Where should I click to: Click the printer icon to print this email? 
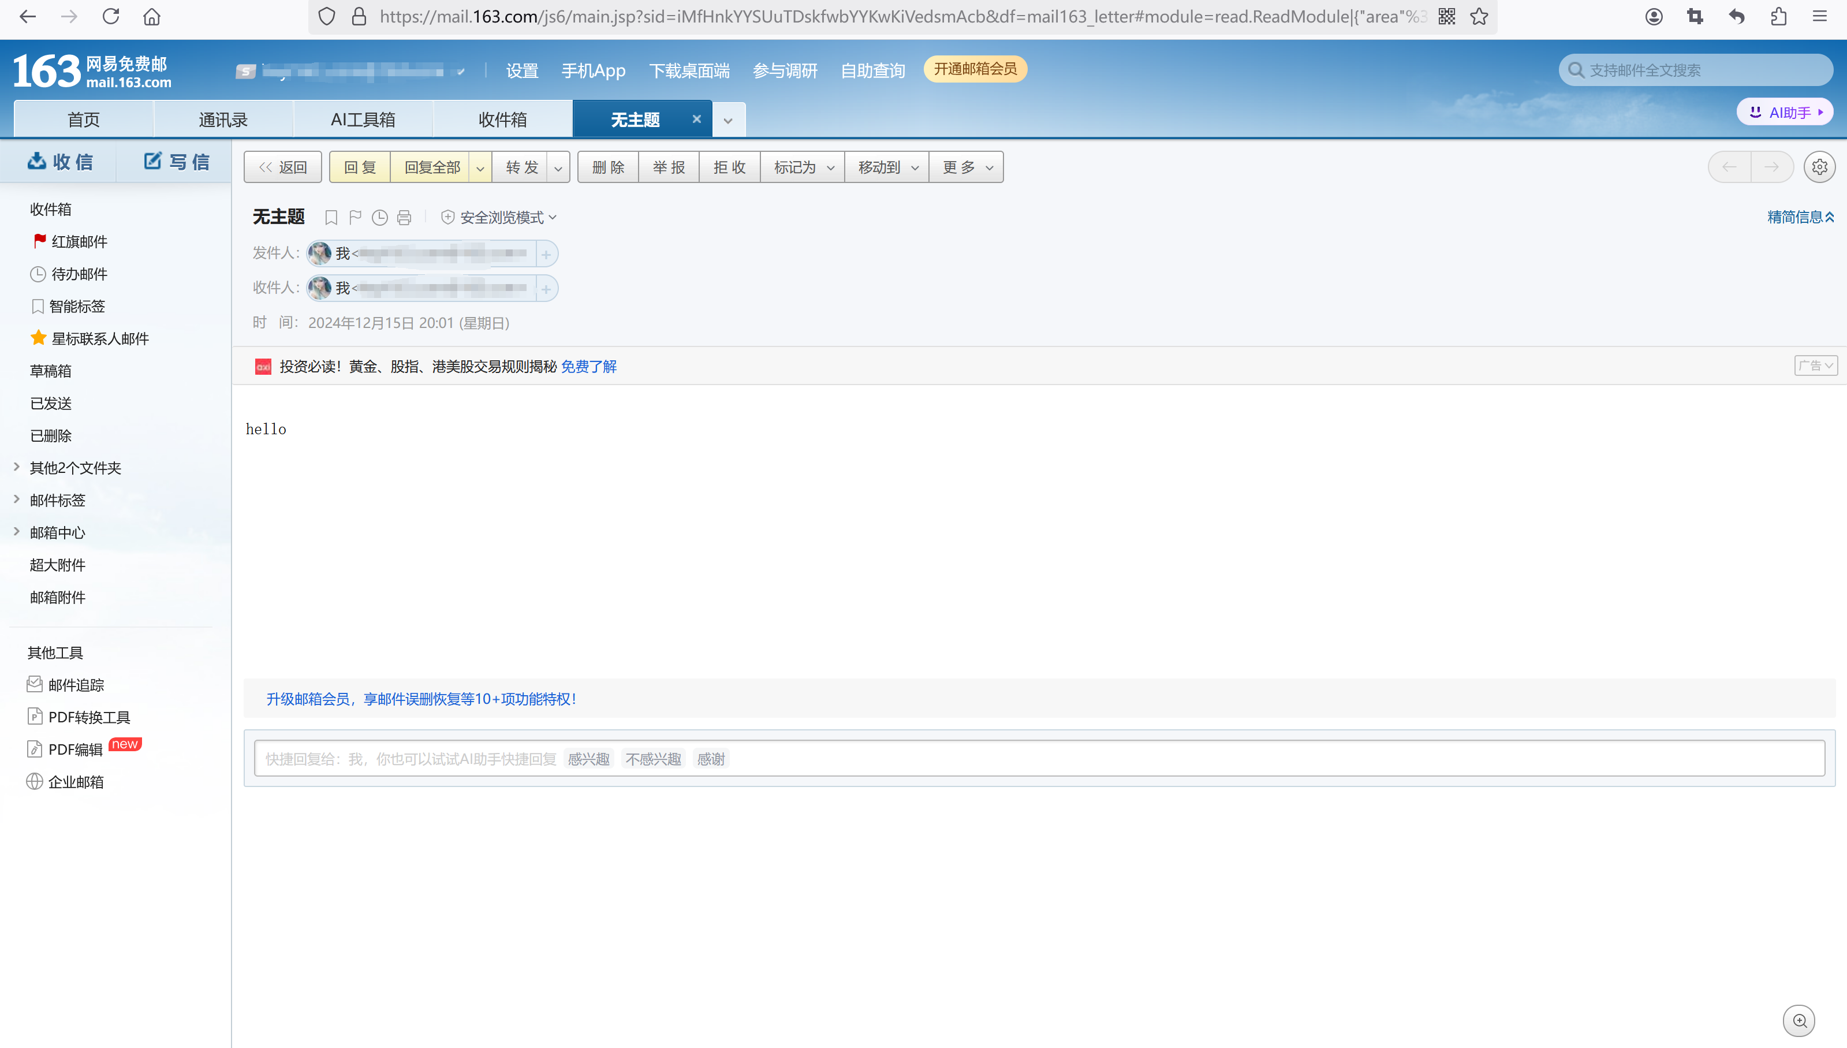404,217
